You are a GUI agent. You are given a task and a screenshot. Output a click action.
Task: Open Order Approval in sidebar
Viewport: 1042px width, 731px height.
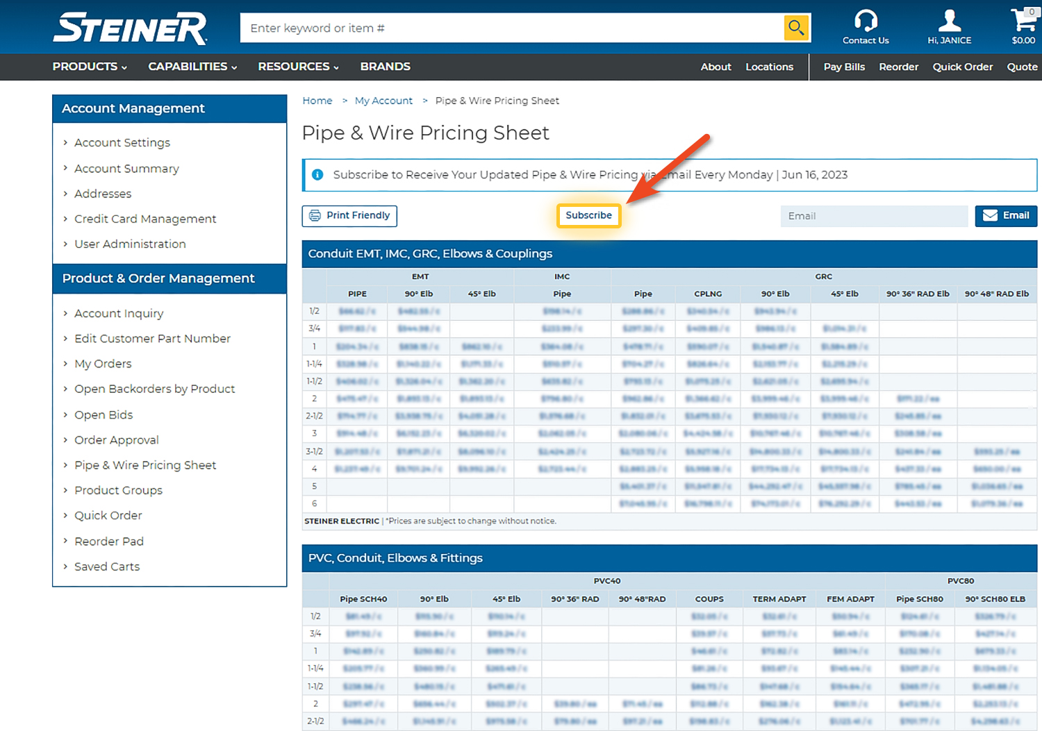click(x=116, y=440)
